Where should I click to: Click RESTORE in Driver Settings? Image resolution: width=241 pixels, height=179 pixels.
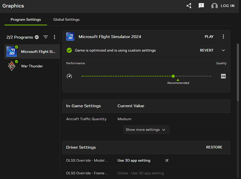pos(214,147)
